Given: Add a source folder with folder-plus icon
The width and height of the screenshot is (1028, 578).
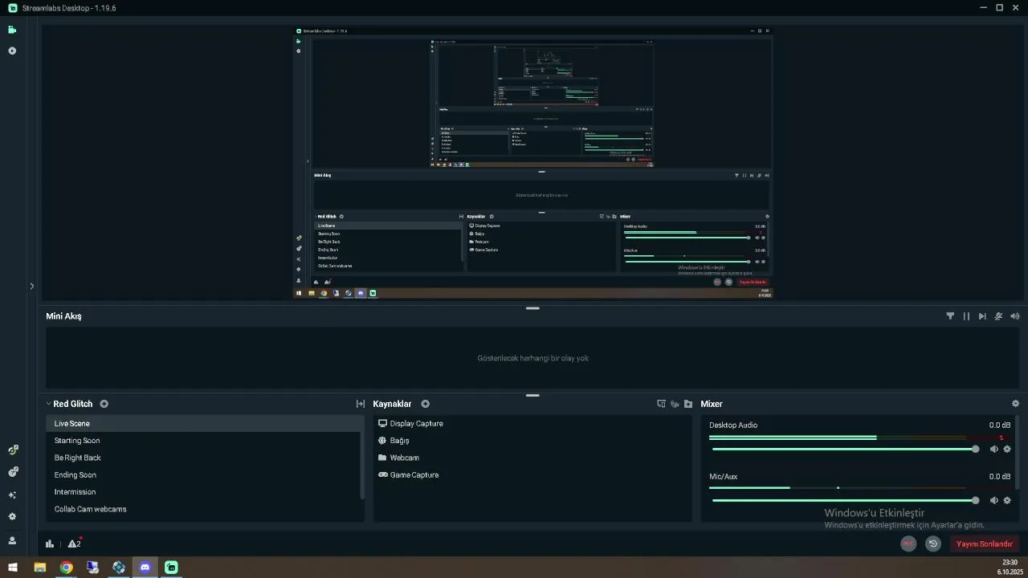Looking at the screenshot, I should 688,404.
